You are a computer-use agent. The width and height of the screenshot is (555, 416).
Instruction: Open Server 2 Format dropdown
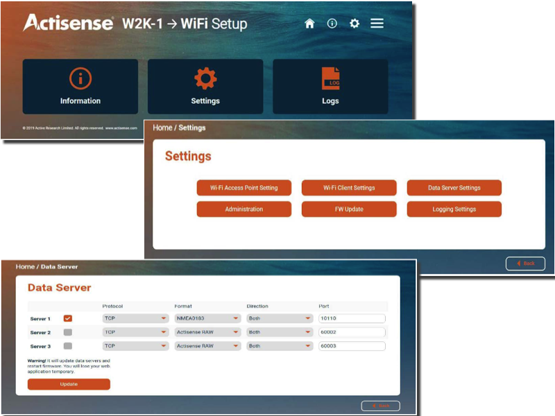coord(207,332)
